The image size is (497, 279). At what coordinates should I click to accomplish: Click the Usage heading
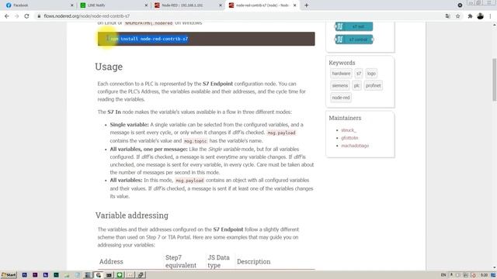(109, 67)
